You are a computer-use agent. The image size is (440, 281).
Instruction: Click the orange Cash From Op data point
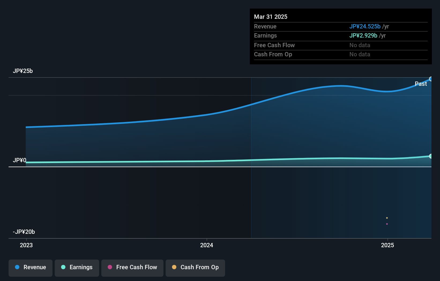click(387, 218)
